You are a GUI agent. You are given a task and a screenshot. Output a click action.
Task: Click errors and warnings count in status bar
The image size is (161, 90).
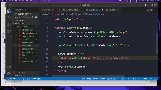pyautogui.click(x=26, y=79)
